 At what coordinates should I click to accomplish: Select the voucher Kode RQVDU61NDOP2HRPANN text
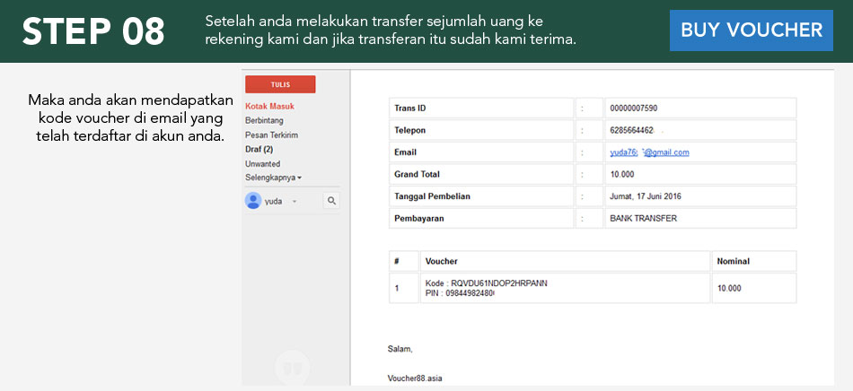486,283
